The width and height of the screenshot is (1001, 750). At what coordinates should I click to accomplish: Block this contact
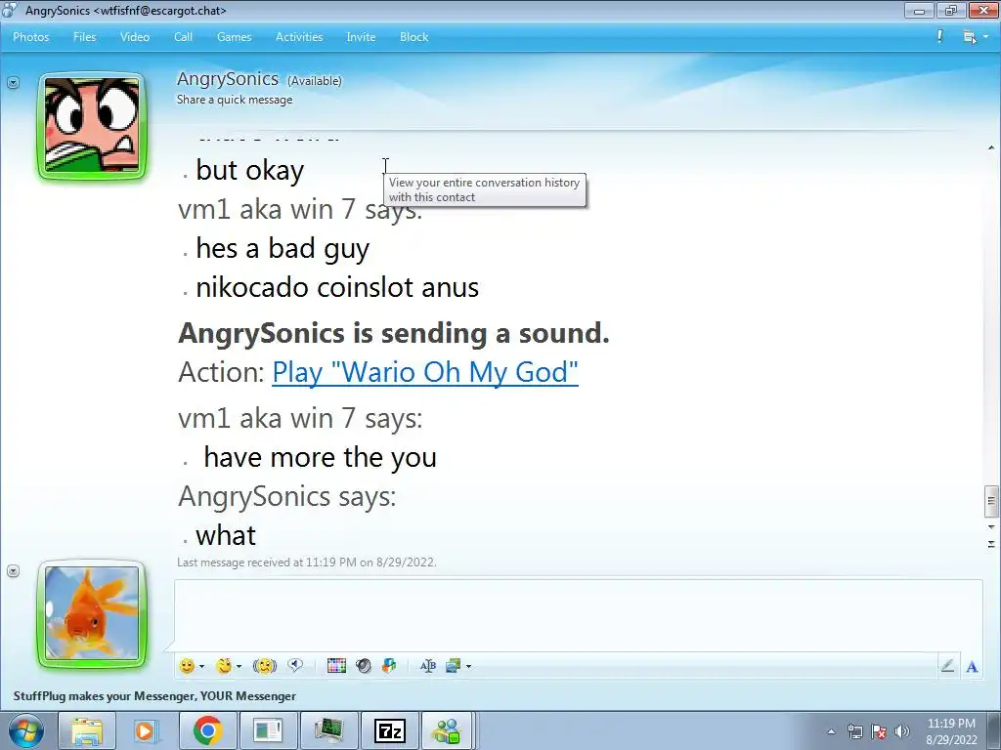tap(413, 37)
